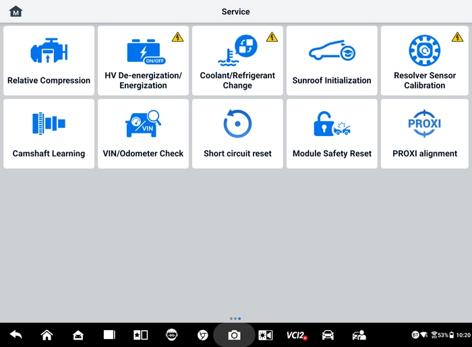
Task: Tap the vehicle car icon in taskbar
Action: tap(328, 335)
